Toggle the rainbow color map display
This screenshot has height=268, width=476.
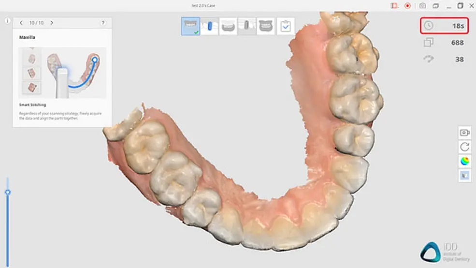pyautogui.click(x=464, y=161)
